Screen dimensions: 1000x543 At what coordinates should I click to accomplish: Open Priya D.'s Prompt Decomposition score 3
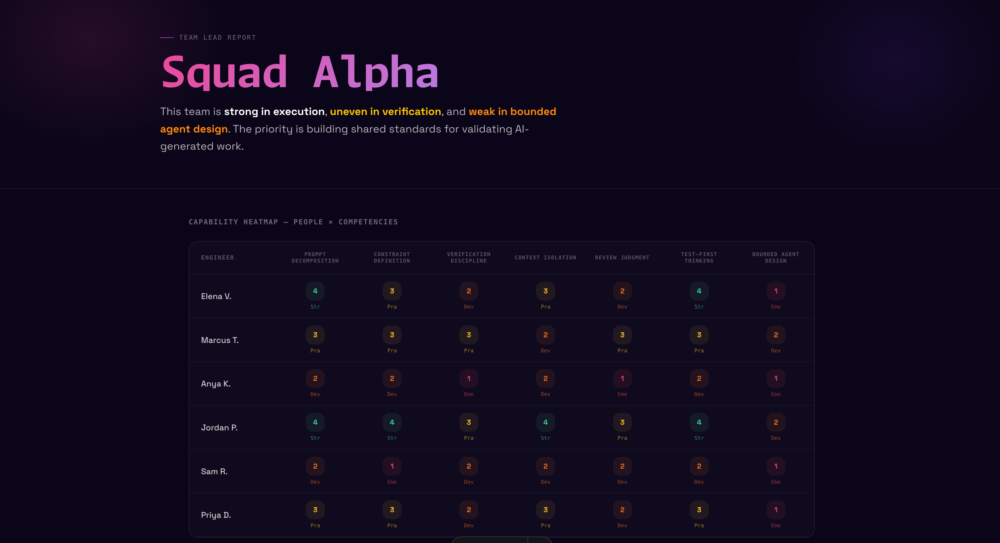315,510
